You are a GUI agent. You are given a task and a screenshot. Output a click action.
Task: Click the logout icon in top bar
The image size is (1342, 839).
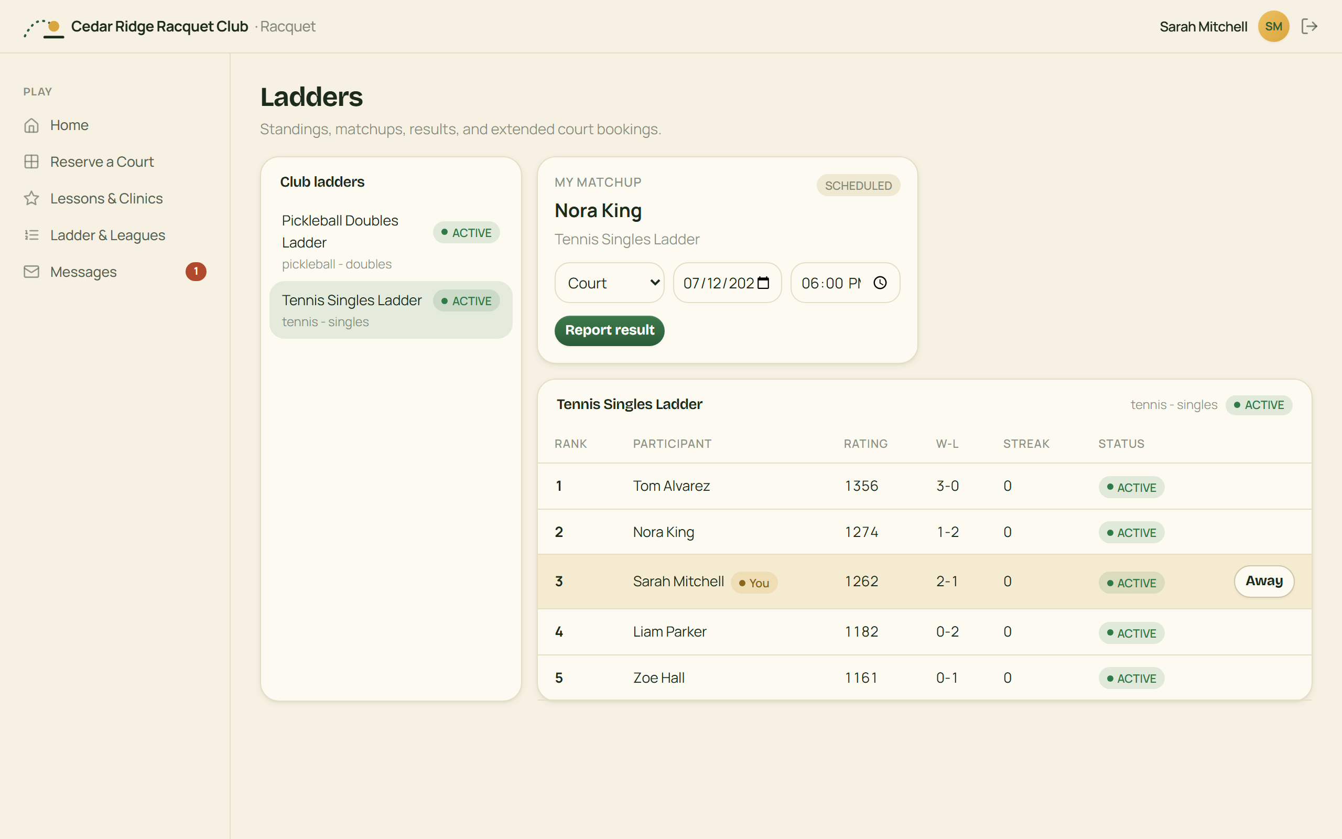click(1309, 26)
